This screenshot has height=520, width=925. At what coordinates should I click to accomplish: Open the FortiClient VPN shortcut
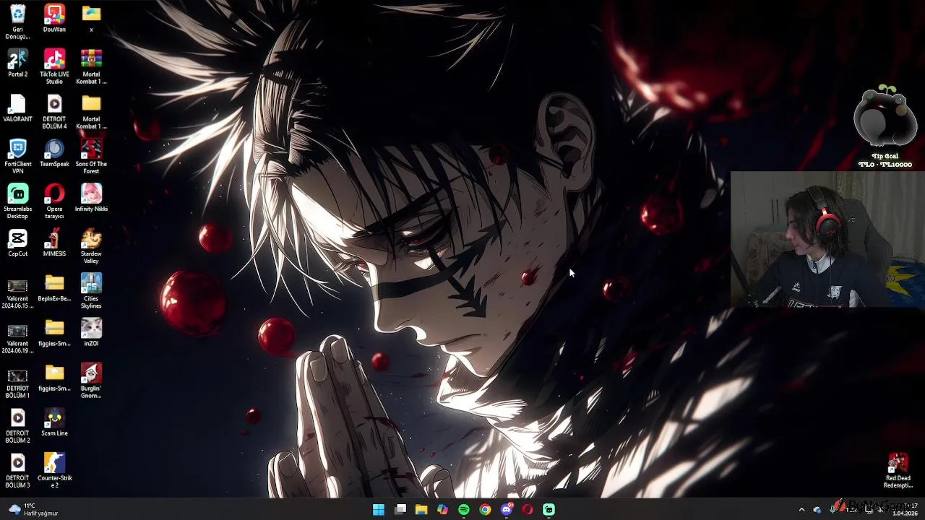(17, 157)
